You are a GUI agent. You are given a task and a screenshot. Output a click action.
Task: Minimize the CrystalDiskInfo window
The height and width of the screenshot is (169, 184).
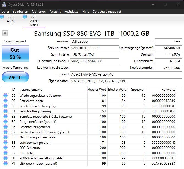(x=153, y=4)
